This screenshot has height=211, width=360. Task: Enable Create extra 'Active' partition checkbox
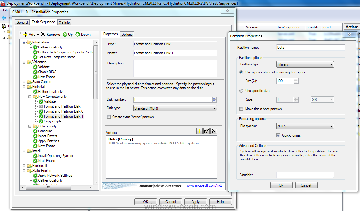109,117
